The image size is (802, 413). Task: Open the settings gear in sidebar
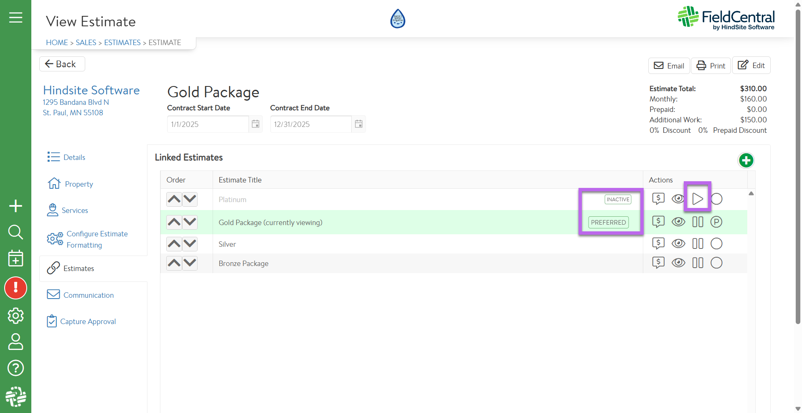pyautogui.click(x=15, y=316)
